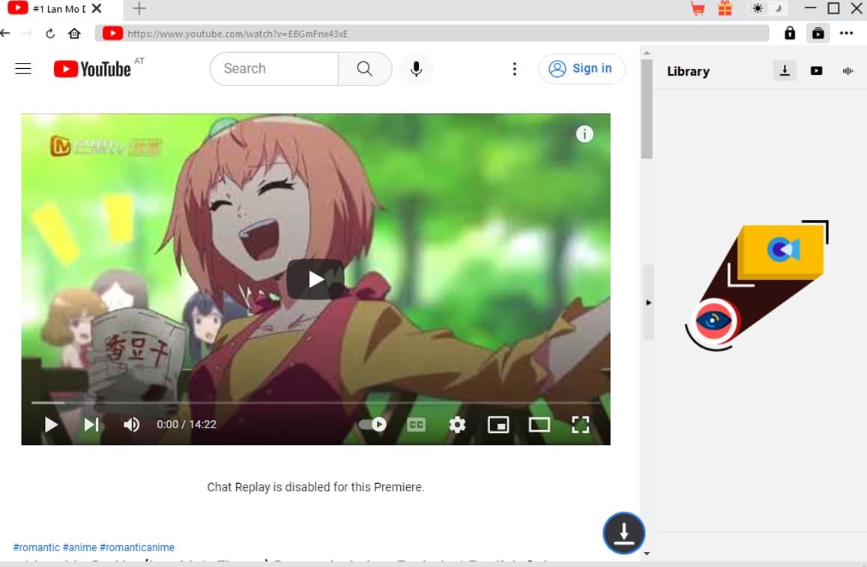Go to home page via house icon

coord(74,34)
